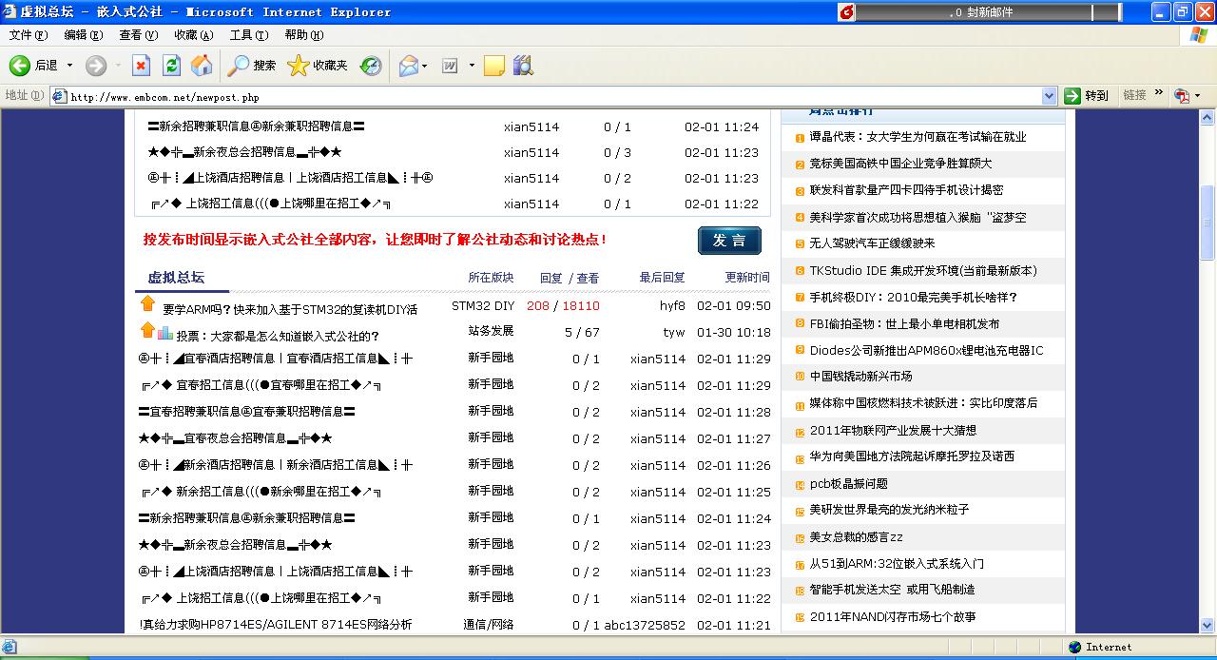
Task: Open the 收藏(A) menu
Action: pos(194,35)
